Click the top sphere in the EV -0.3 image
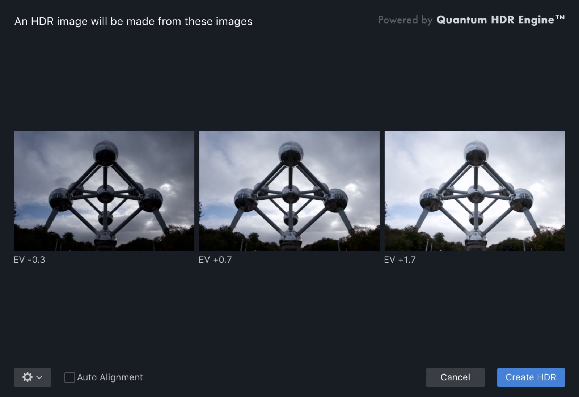579x397 pixels. 106,152
